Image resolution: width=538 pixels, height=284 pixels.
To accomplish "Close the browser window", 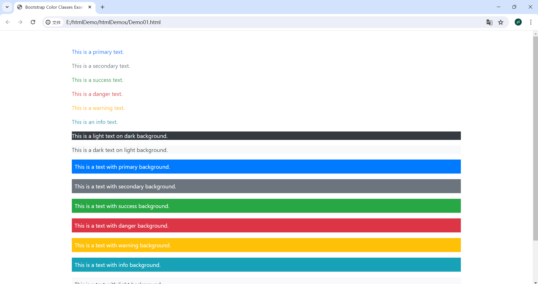I will 530,7.
